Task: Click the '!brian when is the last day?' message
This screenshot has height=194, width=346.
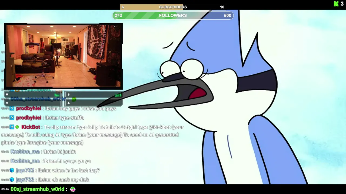Action: tap(69, 170)
